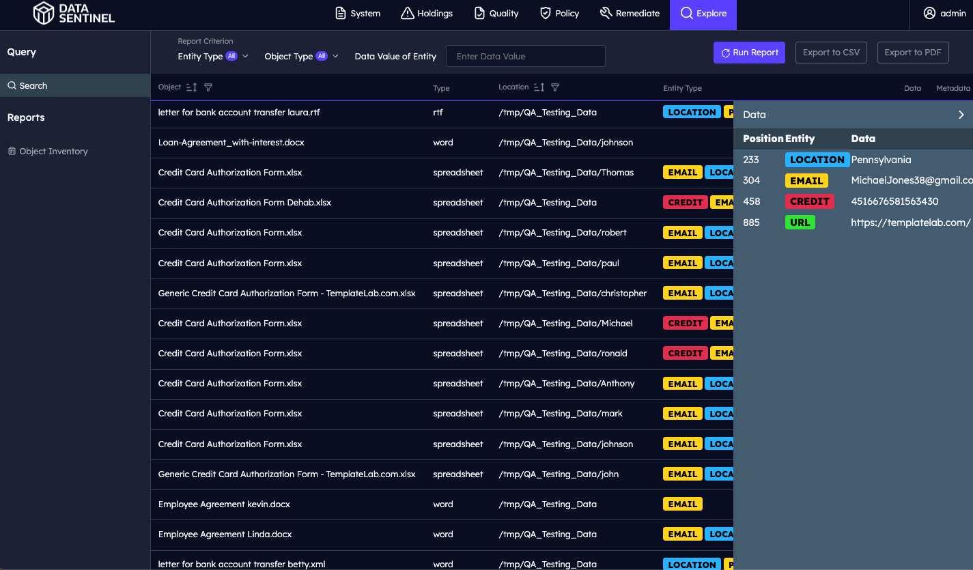This screenshot has width=973, height=570.
Task: Open Object Inventory report
Action: (x=48, y=152)
